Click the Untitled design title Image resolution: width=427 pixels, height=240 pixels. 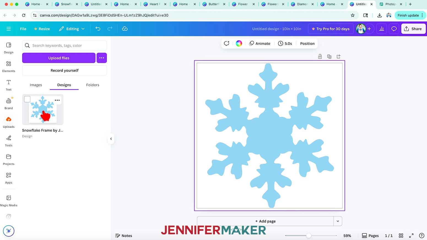[276, 29]
